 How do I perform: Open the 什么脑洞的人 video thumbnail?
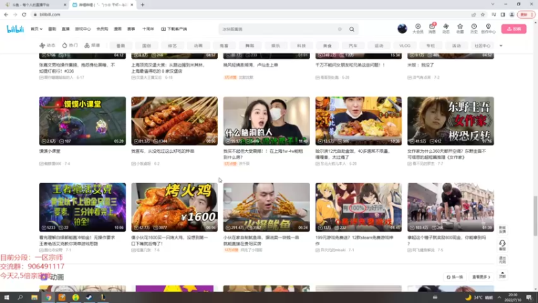(266, 121)
